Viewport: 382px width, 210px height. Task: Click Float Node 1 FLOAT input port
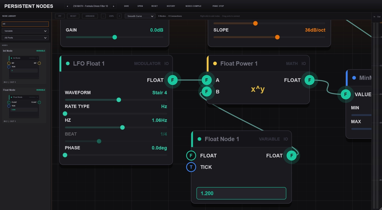(191, 156)
